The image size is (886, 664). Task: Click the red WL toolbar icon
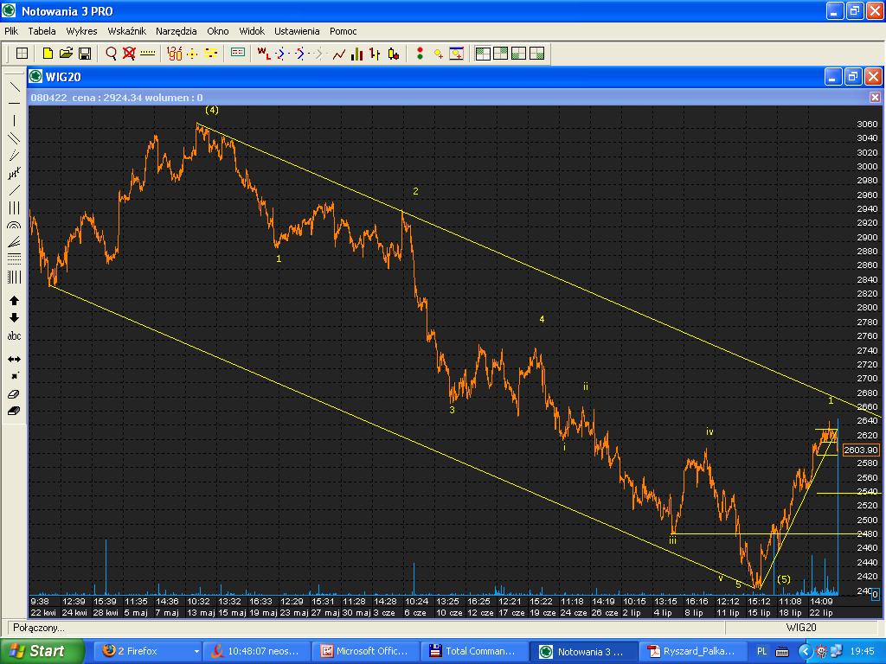pyautogui.click(x=264, y=54)
